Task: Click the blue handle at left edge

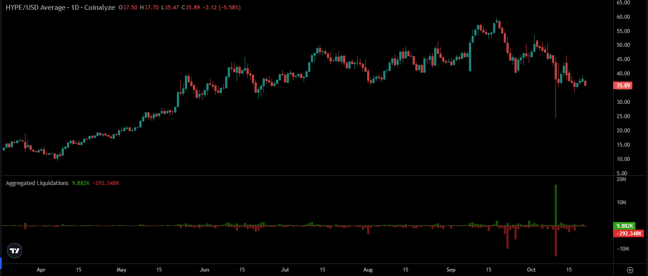Action: [1, 263]
